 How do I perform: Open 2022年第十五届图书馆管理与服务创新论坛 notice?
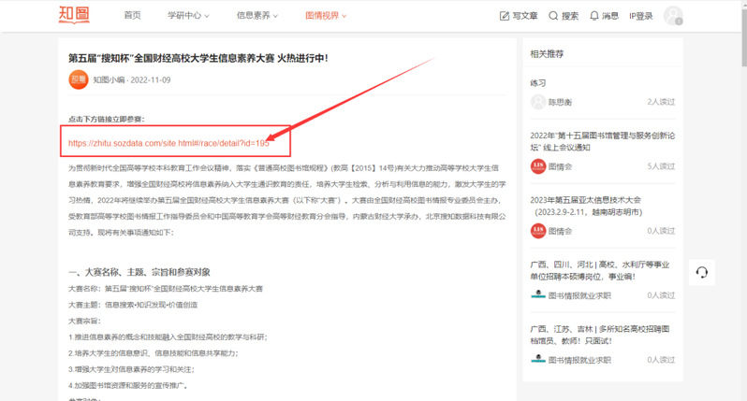click(603, 141)
